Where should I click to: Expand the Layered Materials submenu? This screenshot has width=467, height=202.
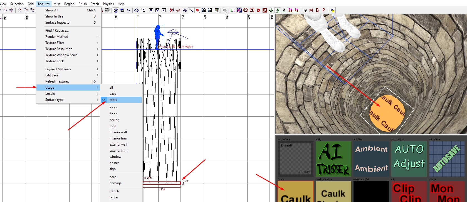click(x=69, y=69)
